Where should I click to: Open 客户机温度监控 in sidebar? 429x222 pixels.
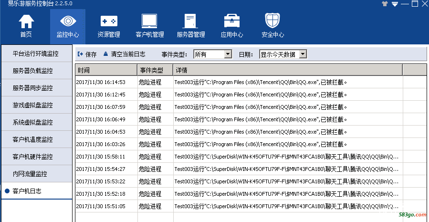click(x=37, y=139)
